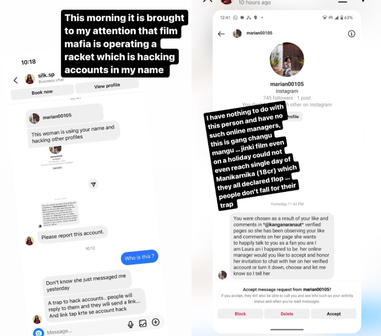The height and width of the screenshot is (336, 381).
Task: Tap the back arrow next to marian00105
Action: 221,34
